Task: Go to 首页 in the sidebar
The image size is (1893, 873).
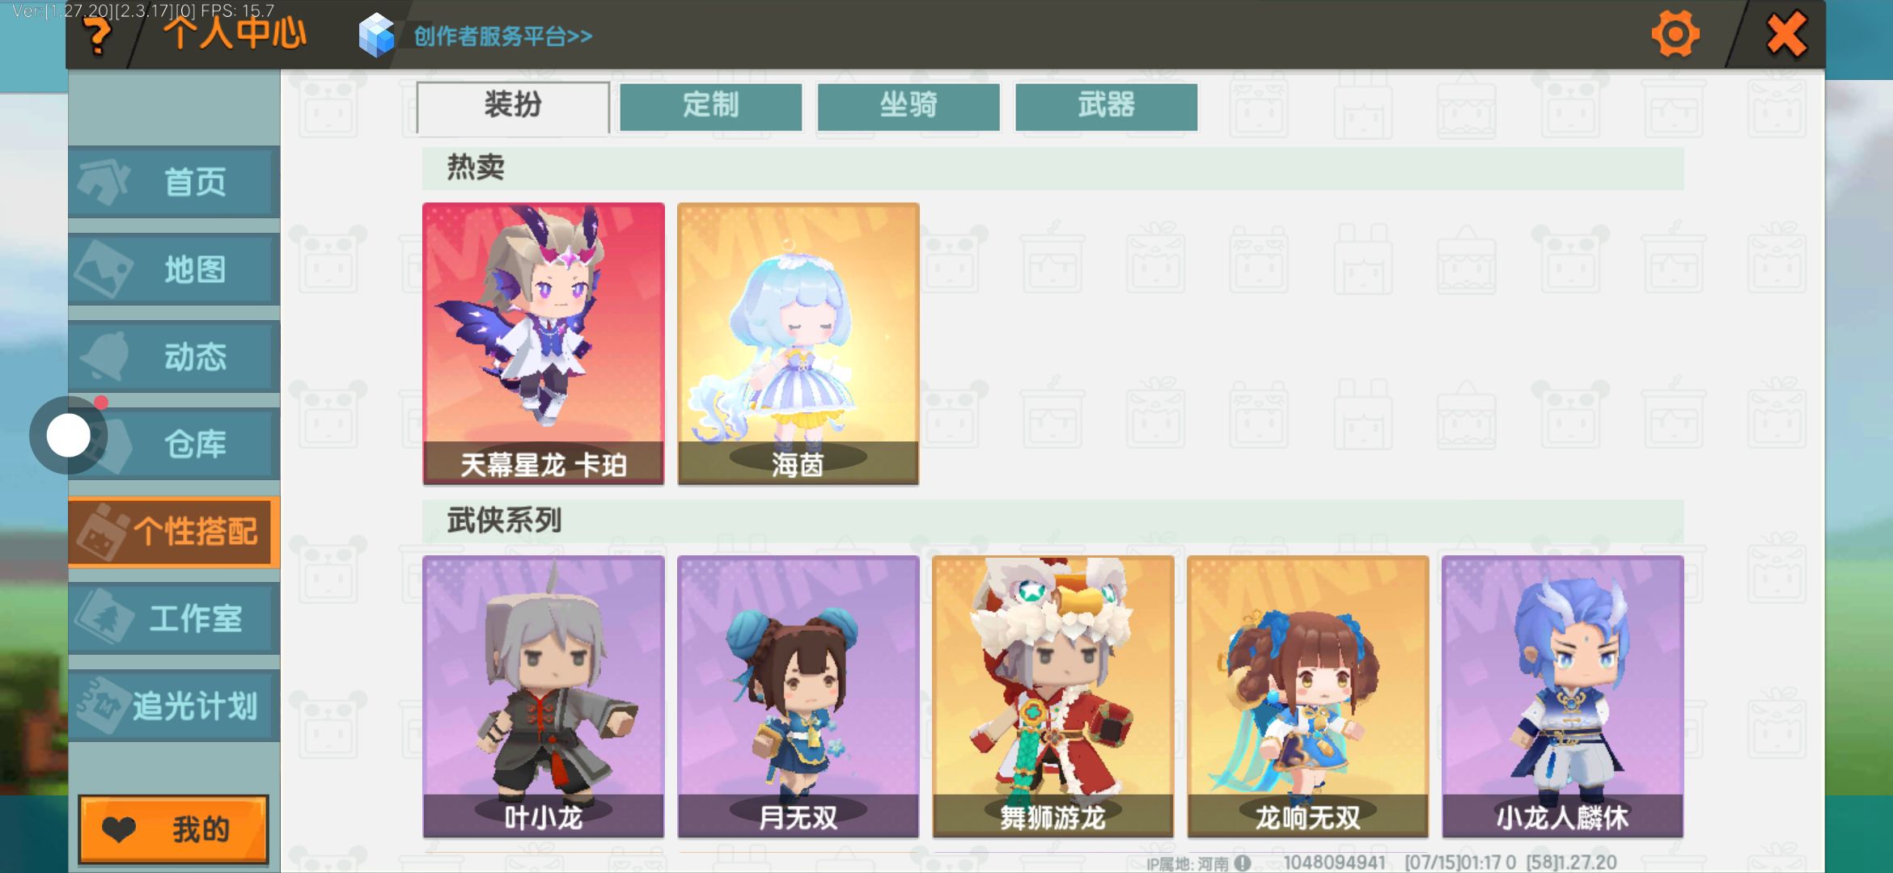Action: 174,182
